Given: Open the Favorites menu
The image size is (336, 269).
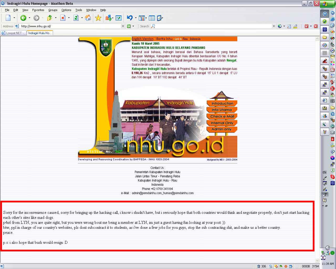Looking at the screenshot, I should coord(38,10).
